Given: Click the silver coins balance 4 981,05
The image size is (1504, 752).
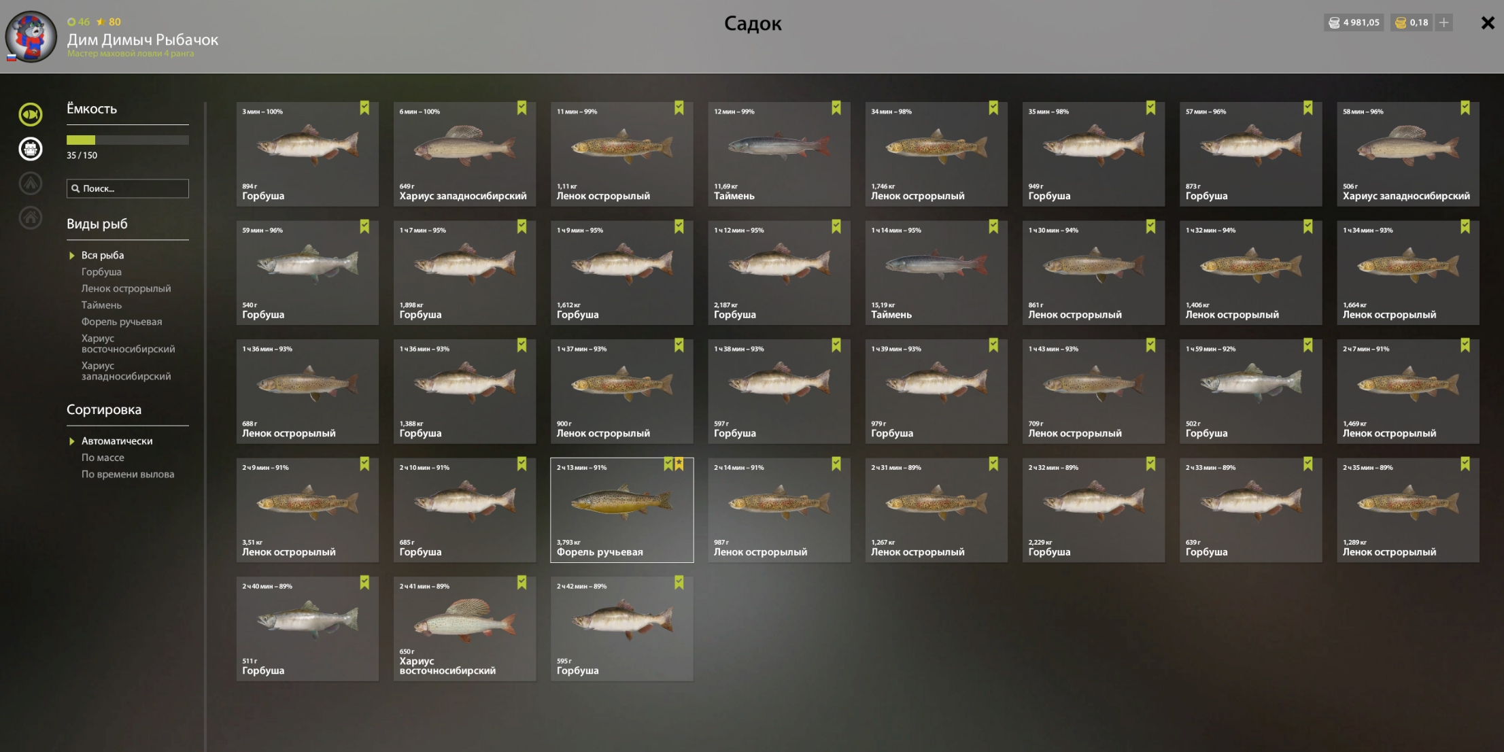Looking at the screenshot, I should pos(1354,22).
